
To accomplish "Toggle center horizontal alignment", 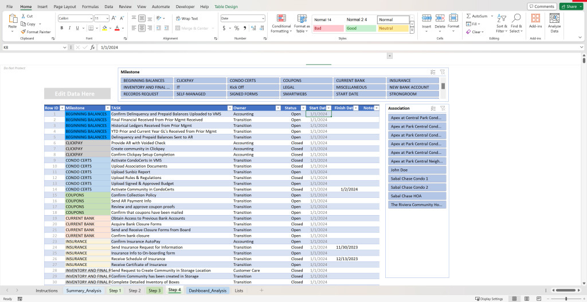I will (142, 28).
